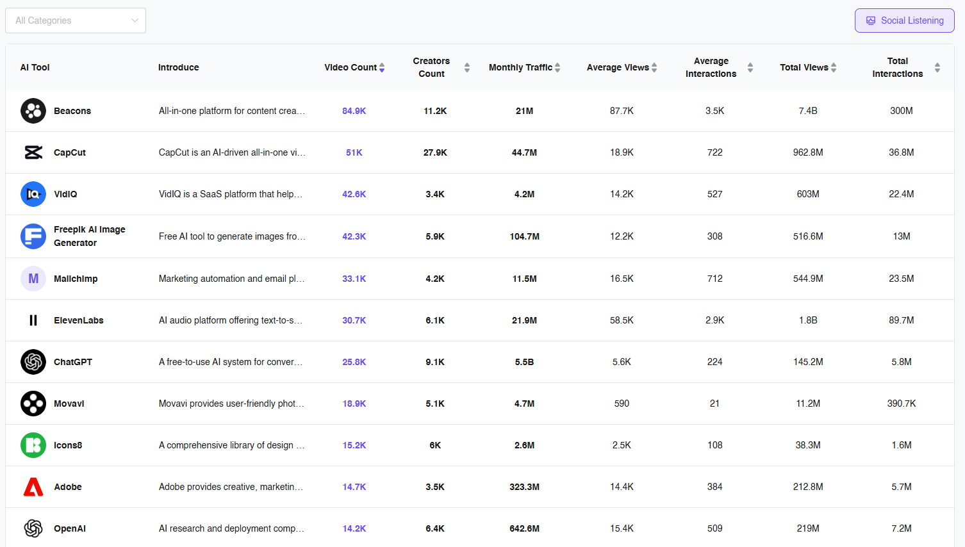Click the Social Listening button

click(904, 20)
